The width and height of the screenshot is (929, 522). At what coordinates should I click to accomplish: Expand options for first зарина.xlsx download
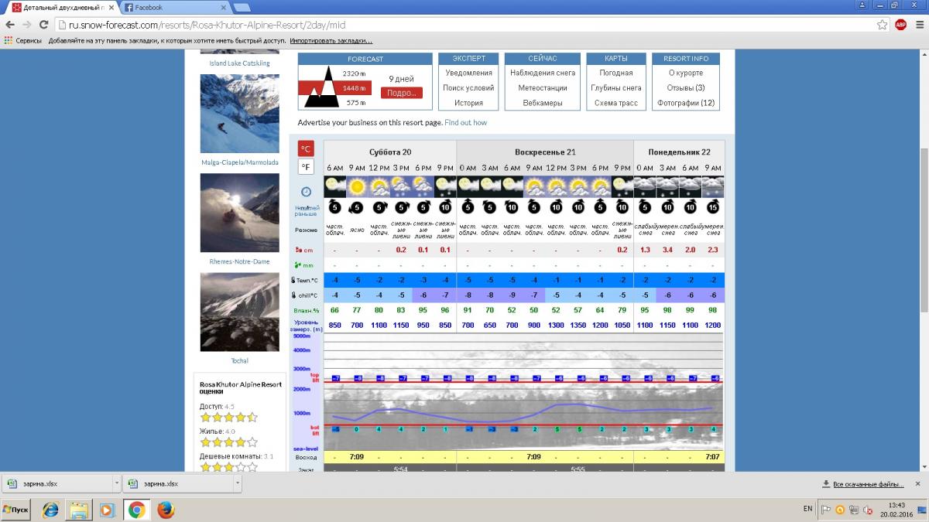[117, 484]
